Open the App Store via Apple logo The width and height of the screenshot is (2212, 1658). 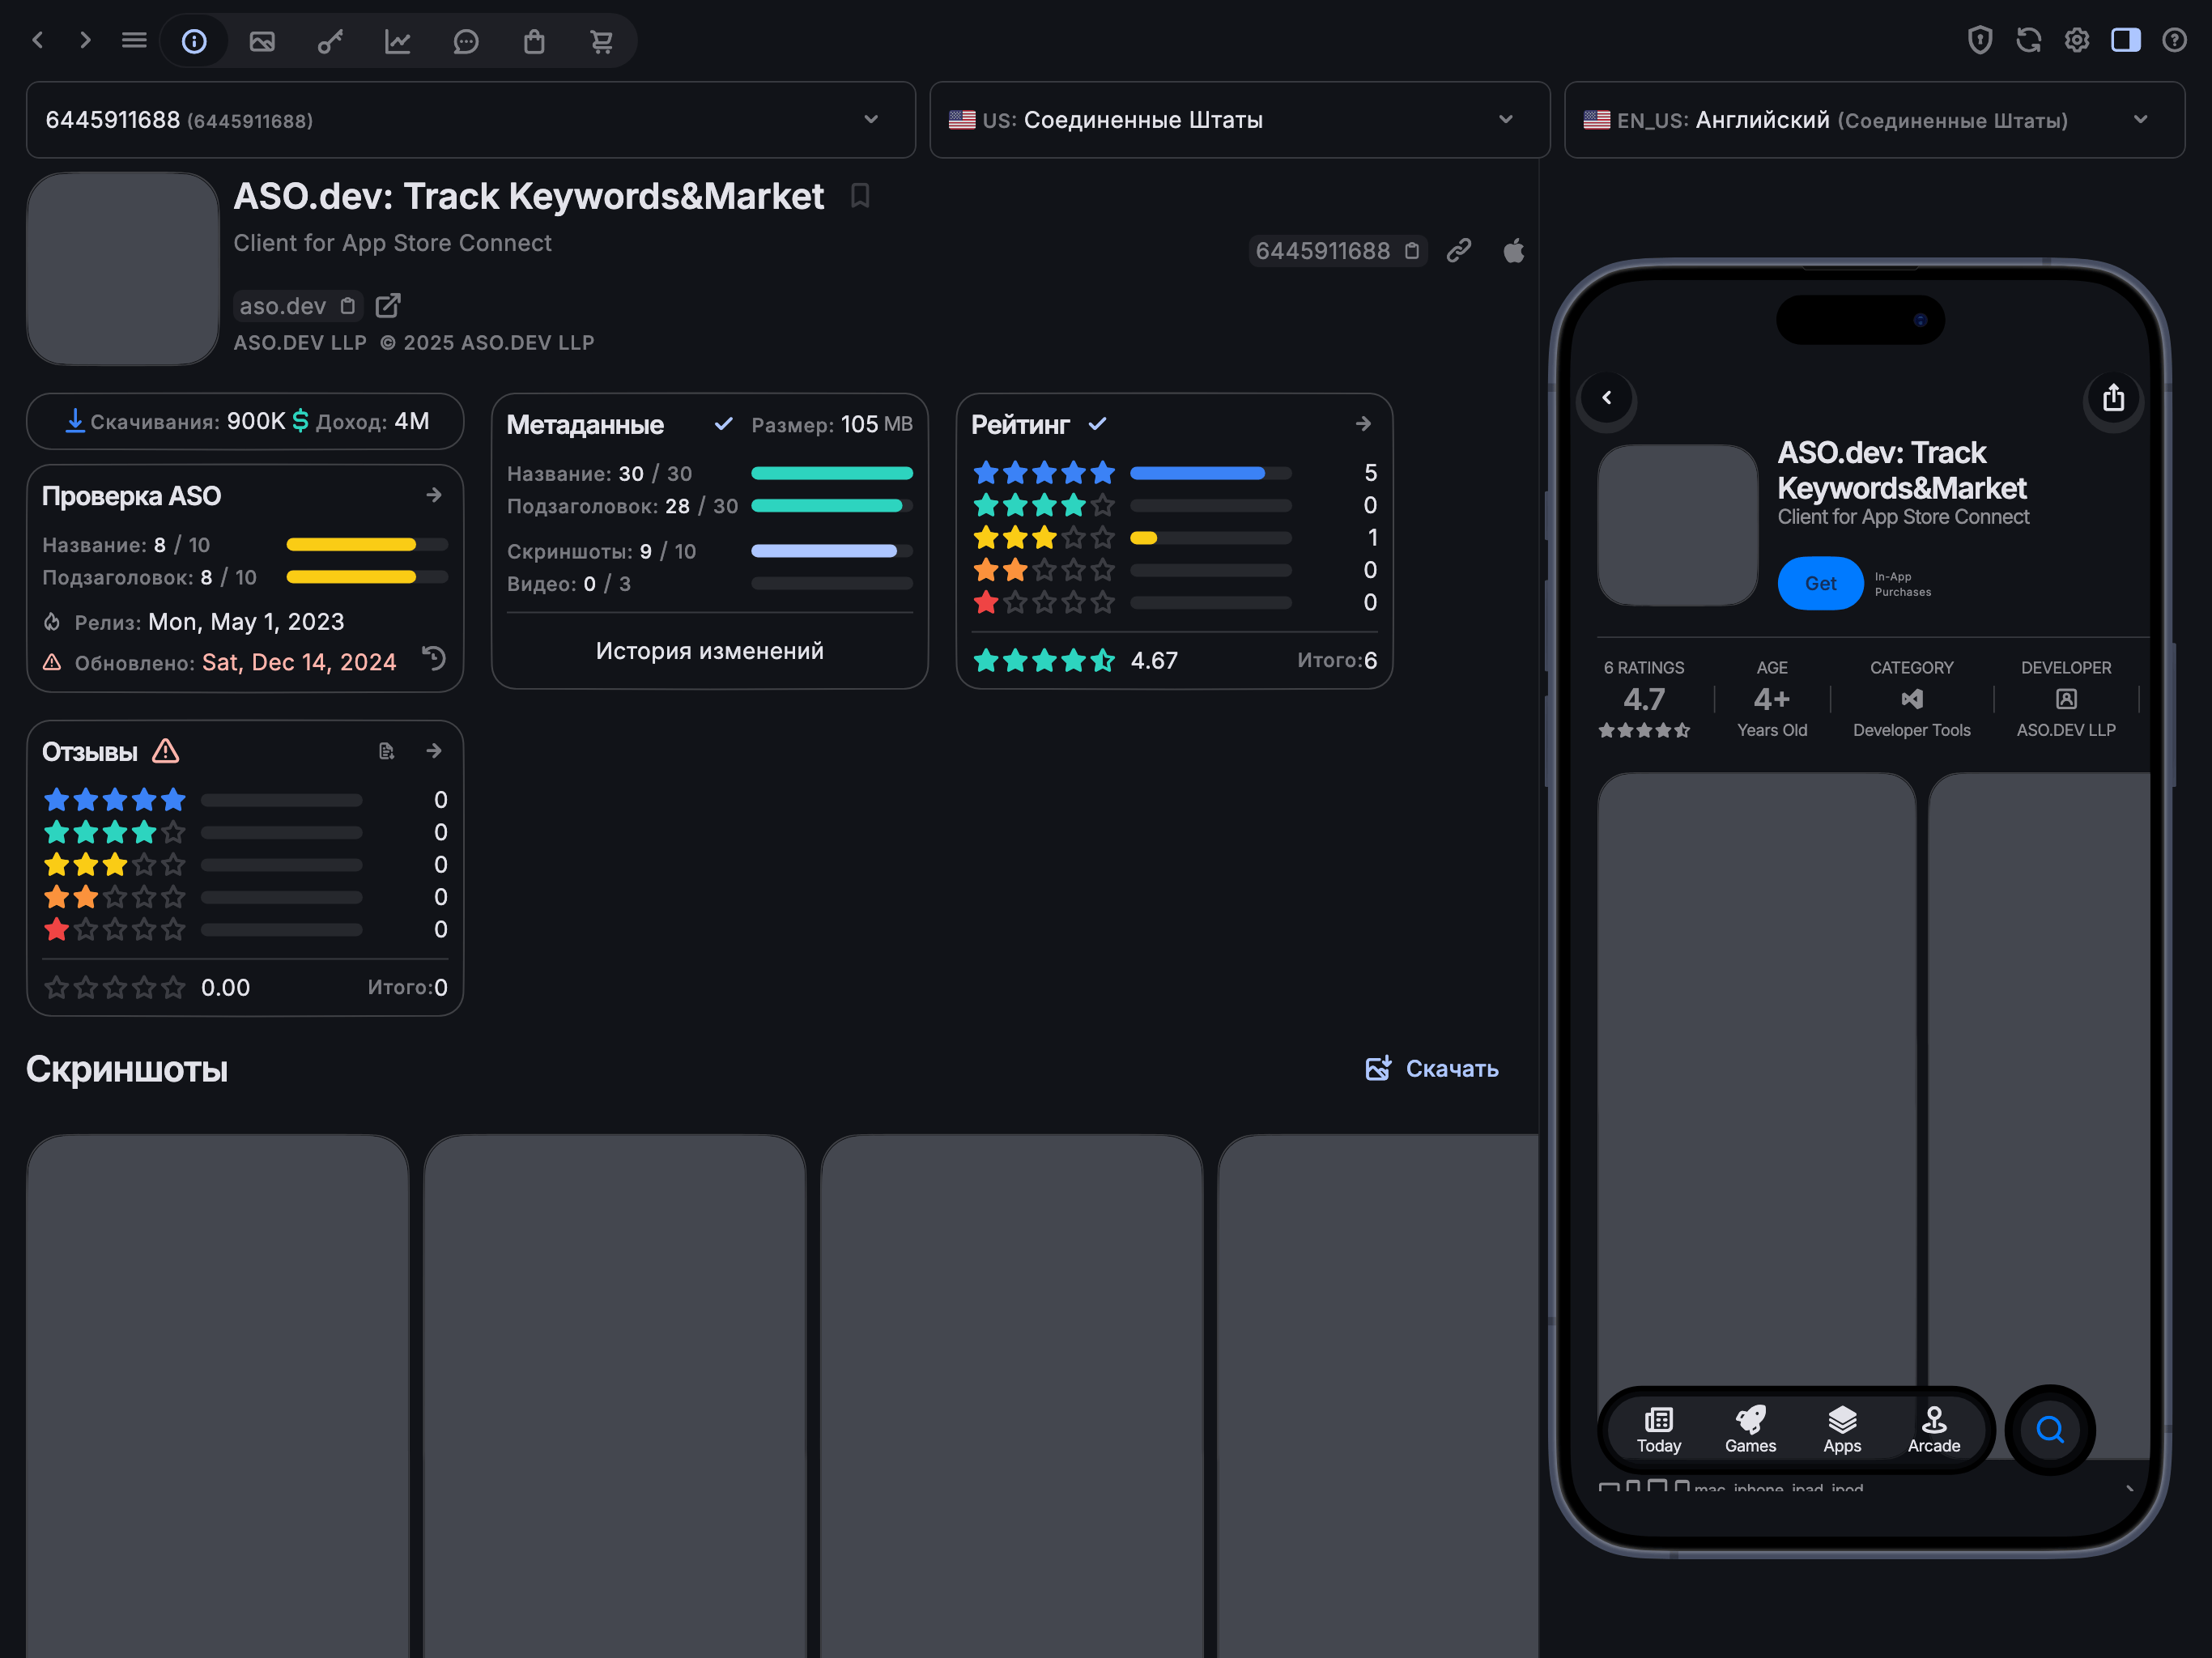click(1514, 250)
